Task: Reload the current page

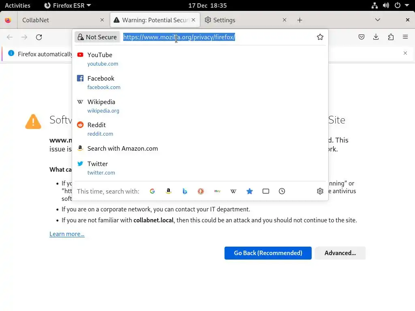Action: 39,37
